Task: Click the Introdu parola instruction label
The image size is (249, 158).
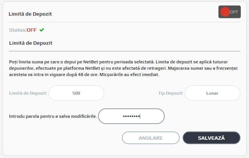Action: 53,116
